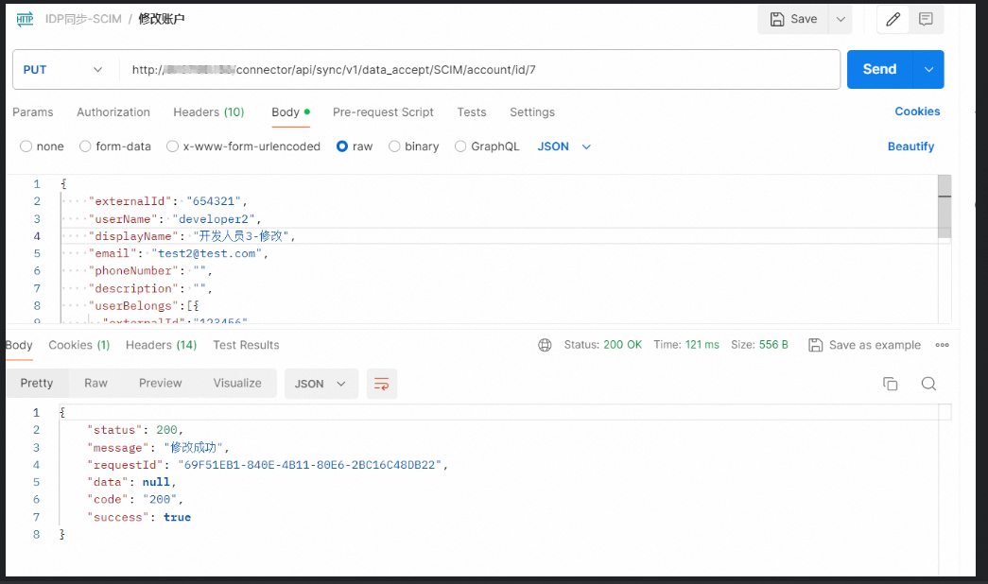Select the none body type radio
Screen dimensions: 988x584
[x=26, y=146]
